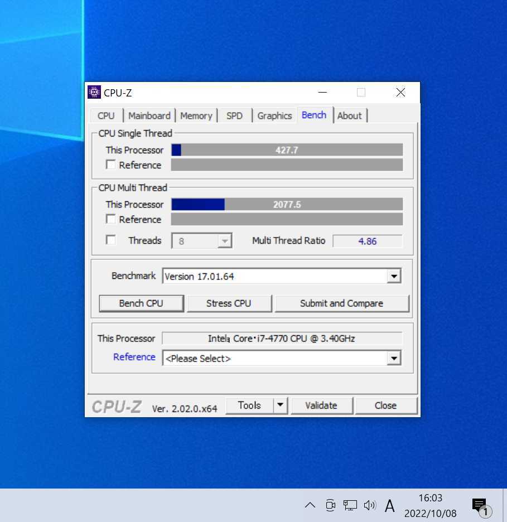Screen dimensions: 507x522
Task: Click the Stress CPU button
Action: tap(229, 303)
